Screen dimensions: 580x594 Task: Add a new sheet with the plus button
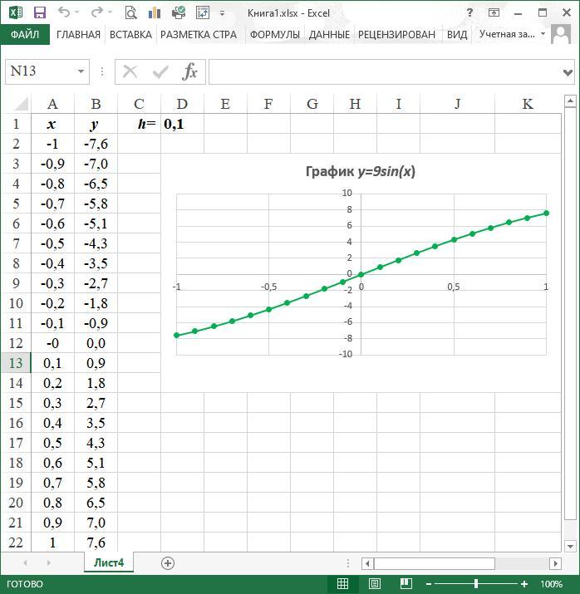coord(168,563)
